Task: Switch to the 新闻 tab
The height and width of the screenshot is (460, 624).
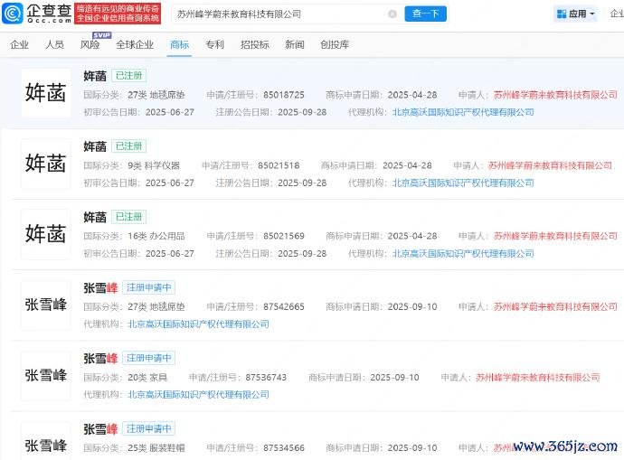Action: pos(295,44)
